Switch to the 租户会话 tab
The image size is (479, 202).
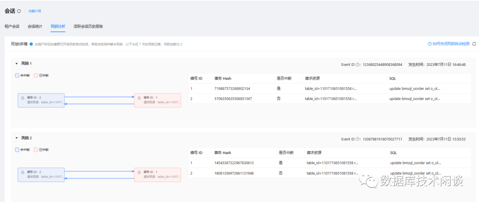(12, 26)
